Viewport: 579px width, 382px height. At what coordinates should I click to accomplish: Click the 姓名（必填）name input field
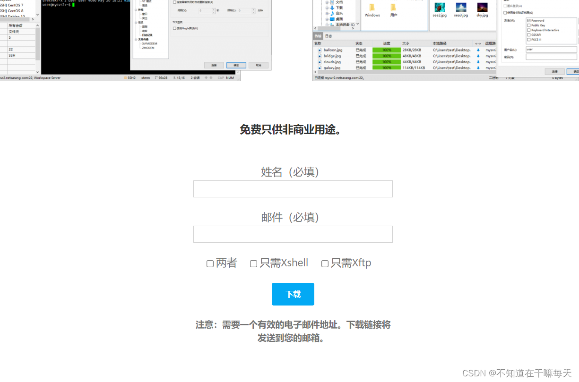point(293,189)
